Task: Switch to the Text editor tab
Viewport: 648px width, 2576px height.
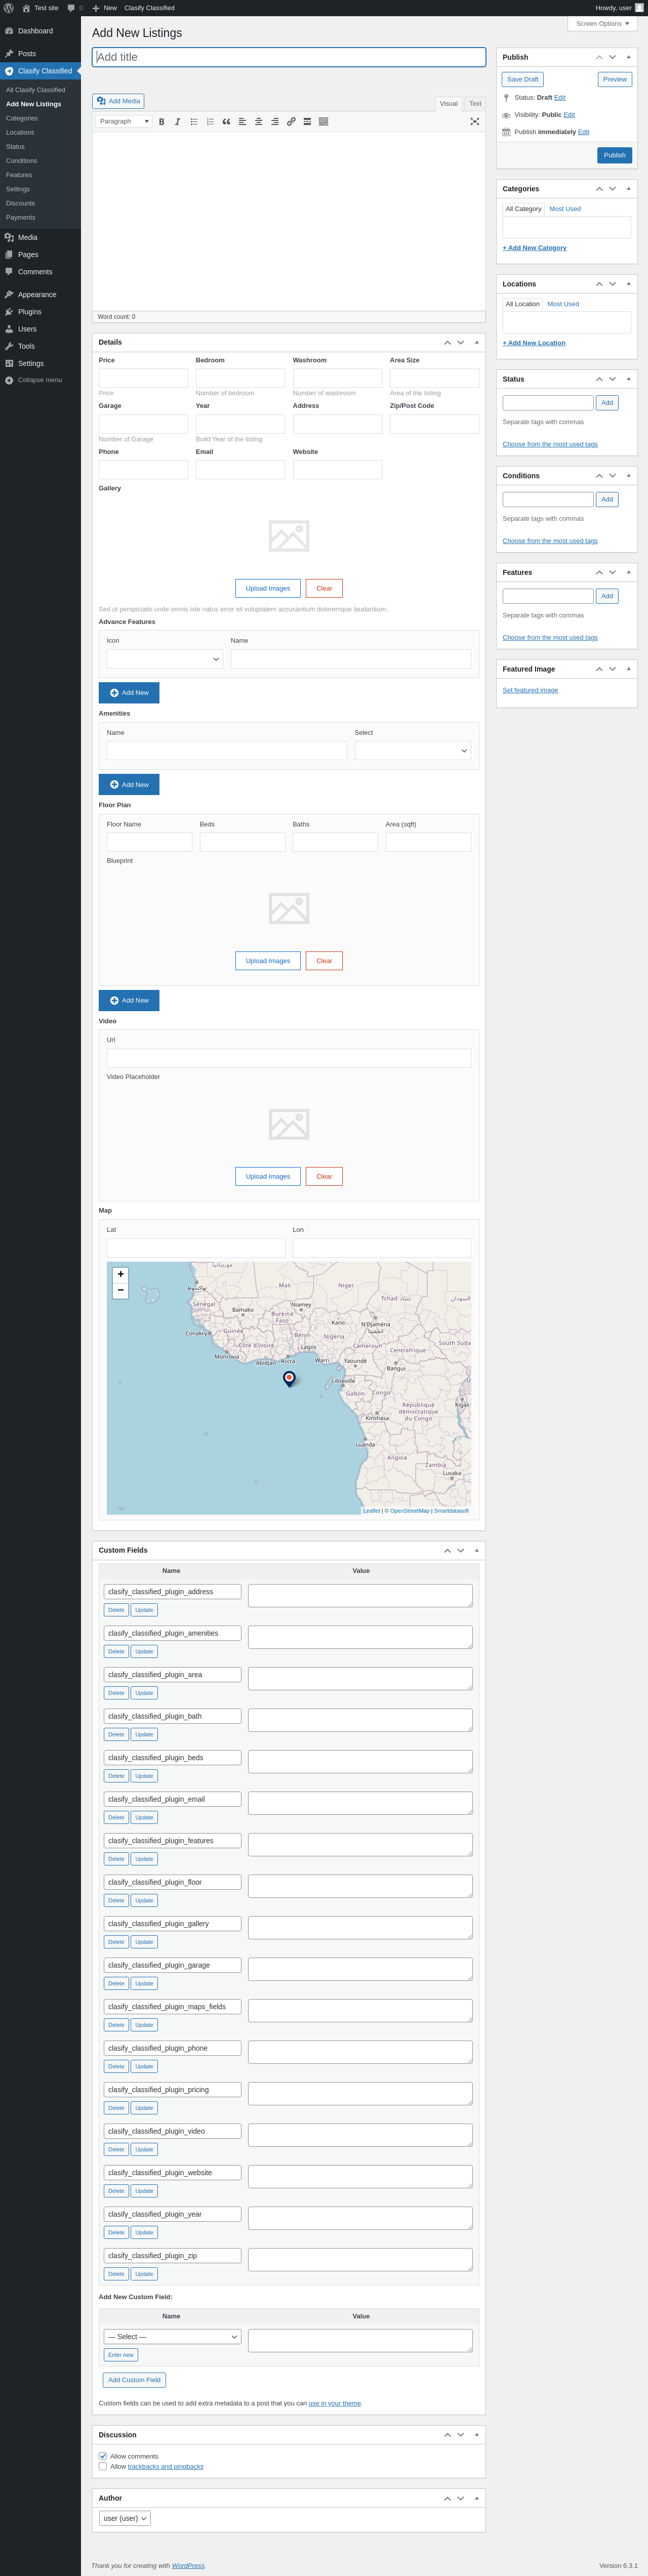Action: coord(475,104)
